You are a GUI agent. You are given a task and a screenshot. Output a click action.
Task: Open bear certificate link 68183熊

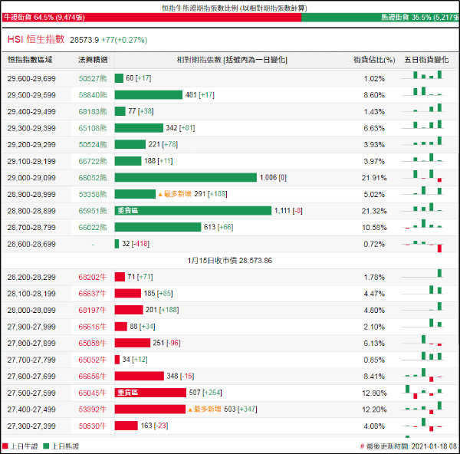click(x=93, y=111)
